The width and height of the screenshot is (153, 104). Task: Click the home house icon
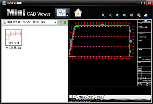click(78, 13)
